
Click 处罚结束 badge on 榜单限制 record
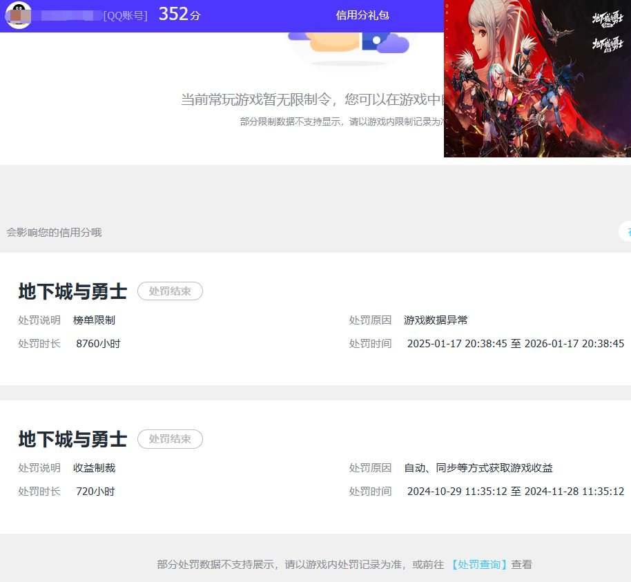coord(170,291)
